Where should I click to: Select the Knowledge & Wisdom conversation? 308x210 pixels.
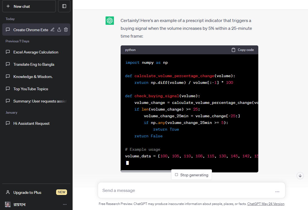tap(33, 77)
